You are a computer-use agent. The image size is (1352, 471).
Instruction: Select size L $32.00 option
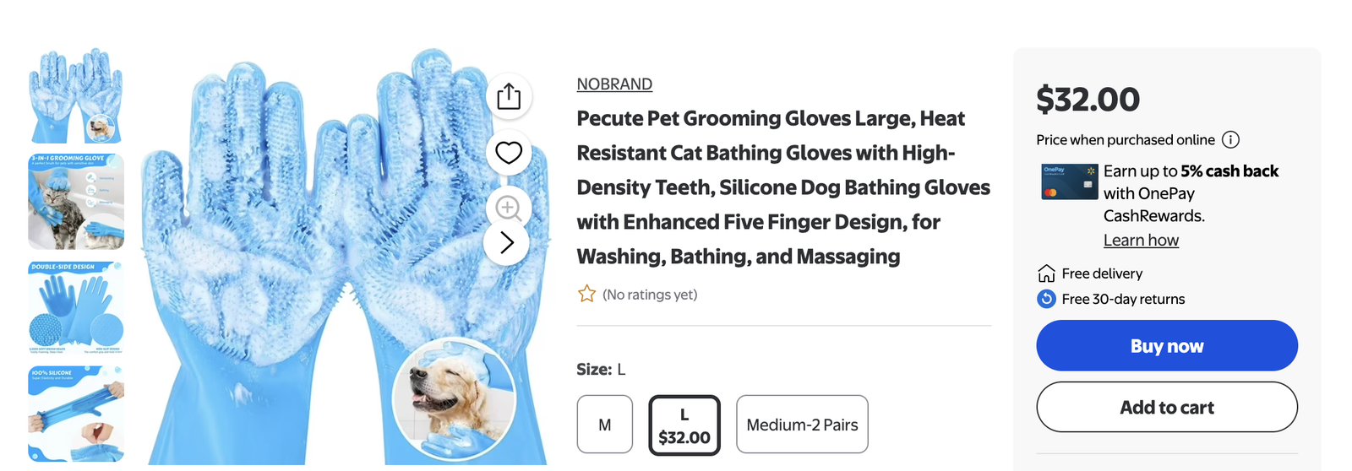click(x=684, y=425)
